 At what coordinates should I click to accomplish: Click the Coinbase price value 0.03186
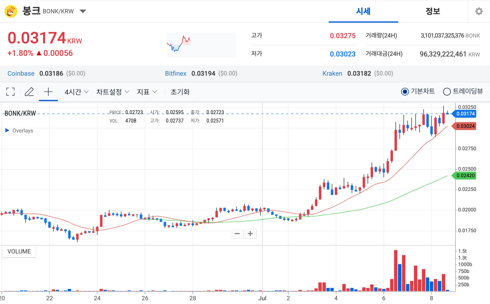point(51,74)
